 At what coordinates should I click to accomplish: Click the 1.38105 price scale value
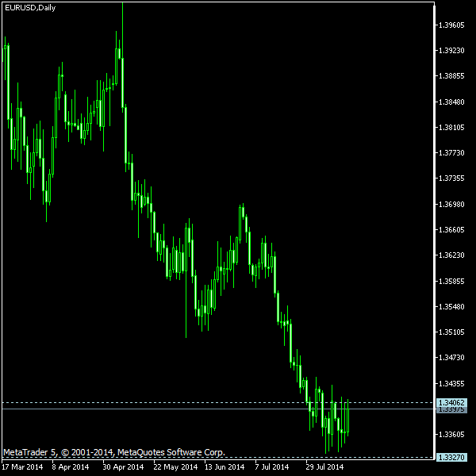tap(451, 127)
